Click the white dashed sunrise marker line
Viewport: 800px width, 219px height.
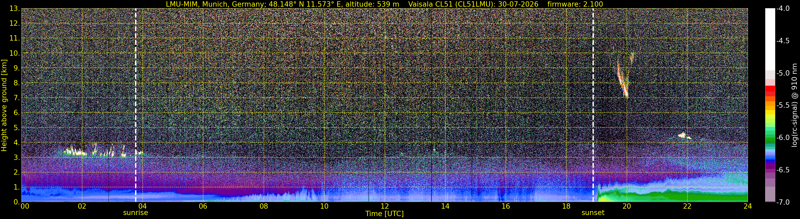136,105
